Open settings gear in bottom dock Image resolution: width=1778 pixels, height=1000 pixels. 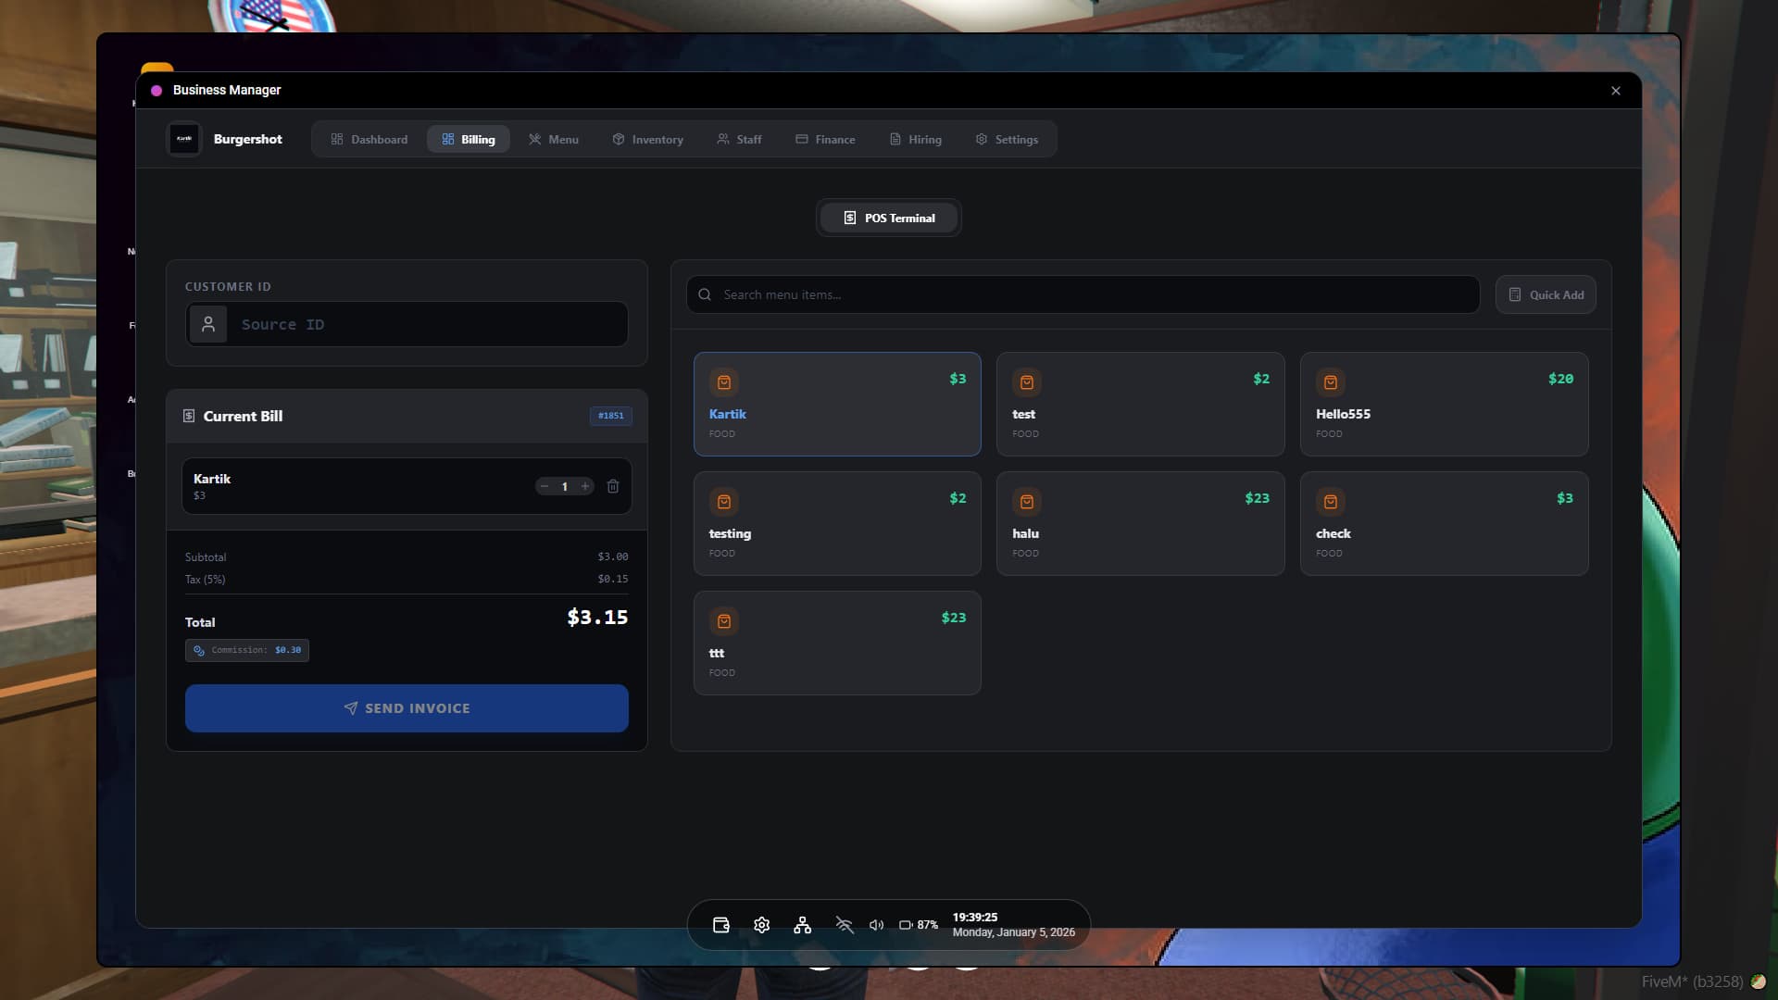pos(762,925)
